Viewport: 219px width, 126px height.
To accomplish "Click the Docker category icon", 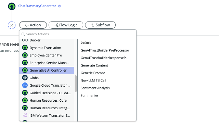I will point(25,40).
